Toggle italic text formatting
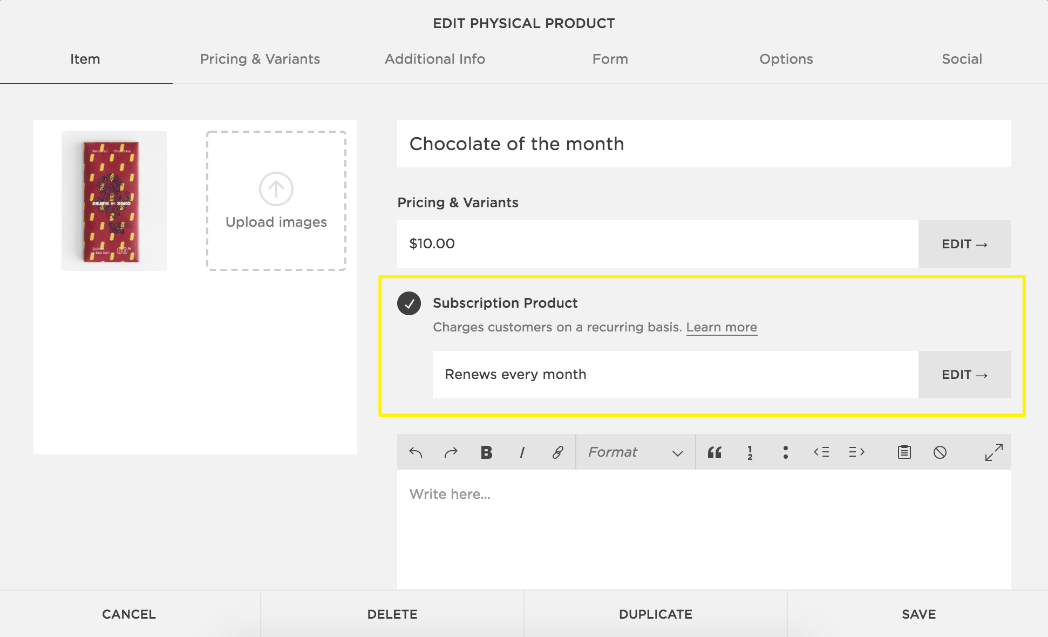 522,452
